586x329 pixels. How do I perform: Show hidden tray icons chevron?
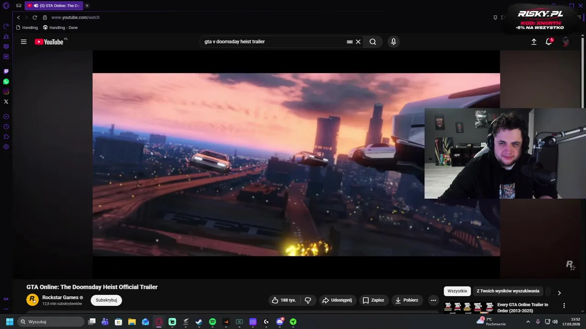coord(528,322)
